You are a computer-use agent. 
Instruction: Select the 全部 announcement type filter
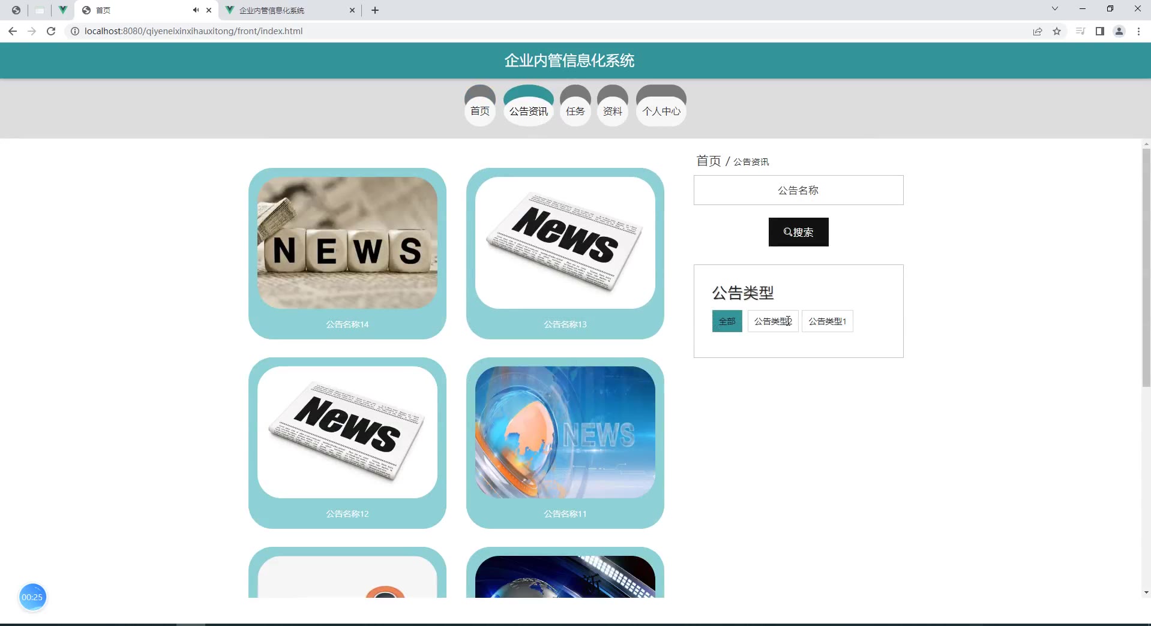(x=727, y=321)
